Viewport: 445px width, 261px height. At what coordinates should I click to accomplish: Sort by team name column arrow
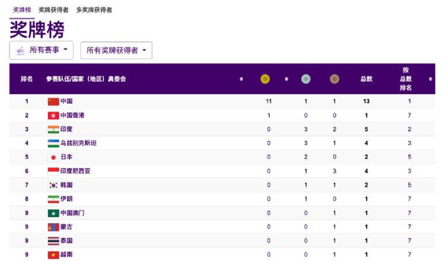point(241,79)
